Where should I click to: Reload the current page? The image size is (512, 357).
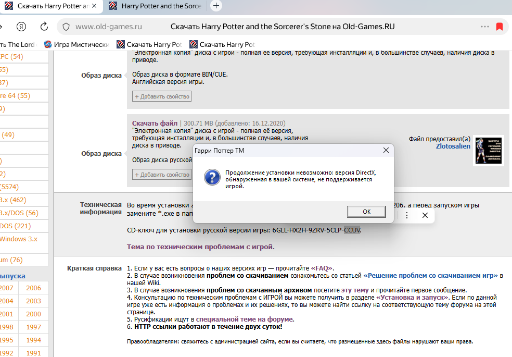pyautogui.click(x=44, y=27)
